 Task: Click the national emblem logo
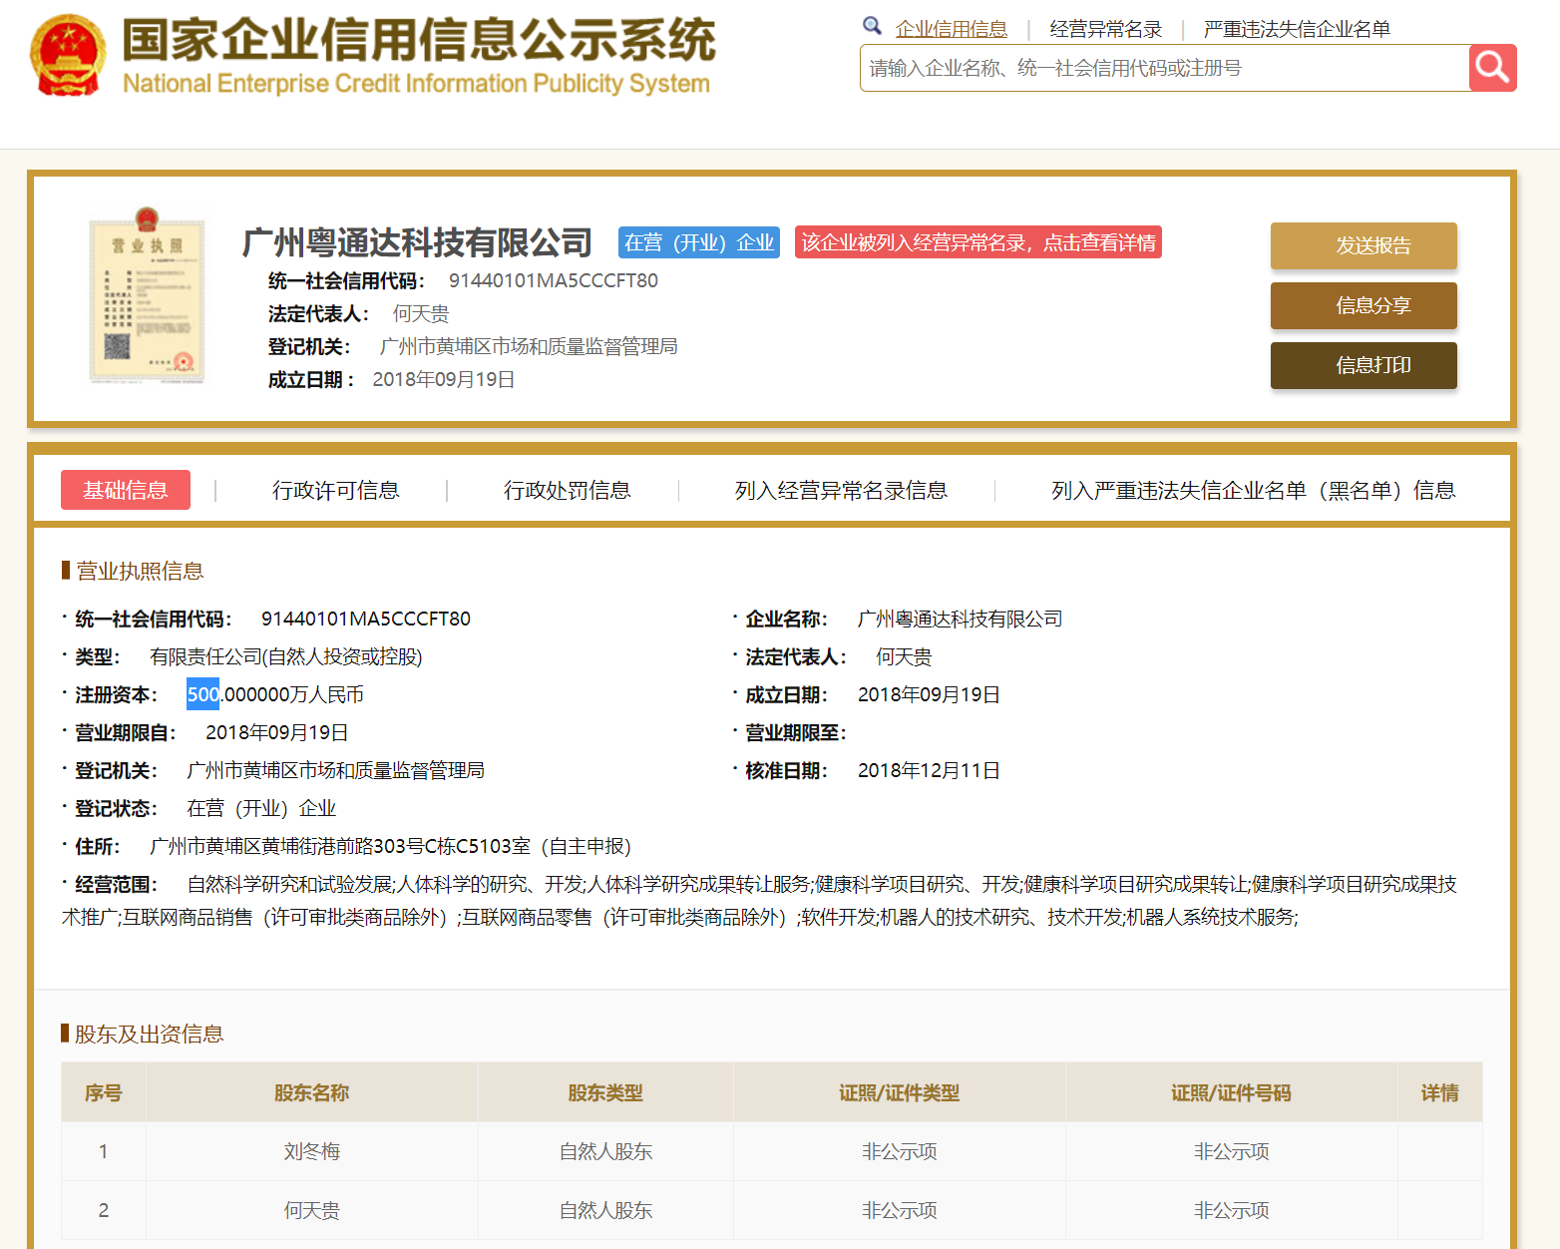click(68, 56)
